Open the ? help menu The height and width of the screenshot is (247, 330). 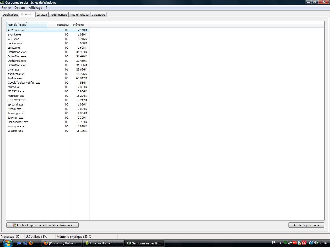click(46, 8)
